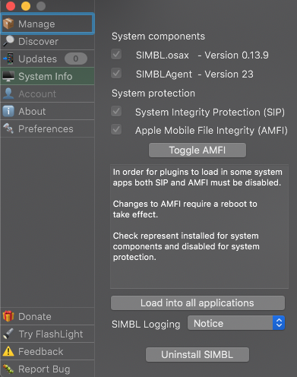Toggle the SIMBLAgent checkbox
The width and height of the screenshot is (297, 377).
(116, 74)
